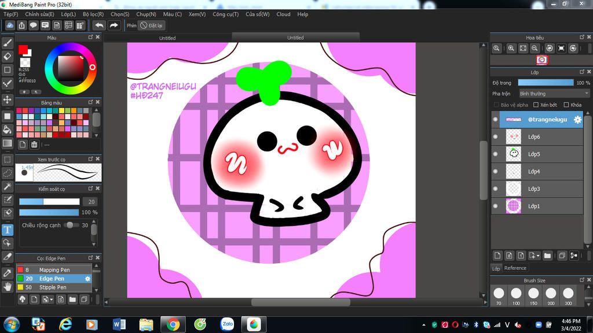Viewport: 593px width, 333px height.
Task: Open the Công cụ(T) menu
Action: [x=225, y=14]
